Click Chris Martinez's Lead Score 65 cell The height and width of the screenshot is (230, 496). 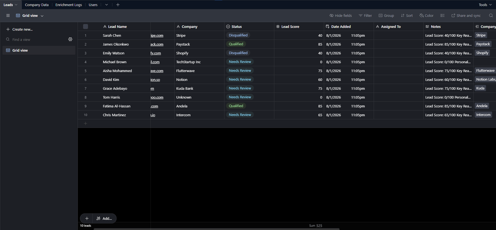(299, 115)
